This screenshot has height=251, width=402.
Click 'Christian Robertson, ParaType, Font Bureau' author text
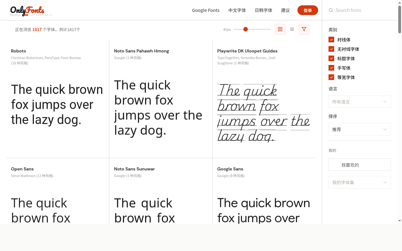pyautogui.click(x=46, y=58)
